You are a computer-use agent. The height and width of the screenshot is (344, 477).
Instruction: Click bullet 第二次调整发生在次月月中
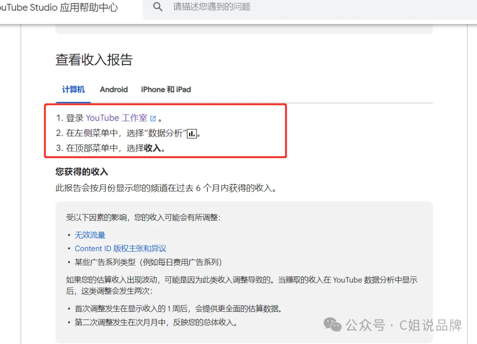click(x=156, y=322)
